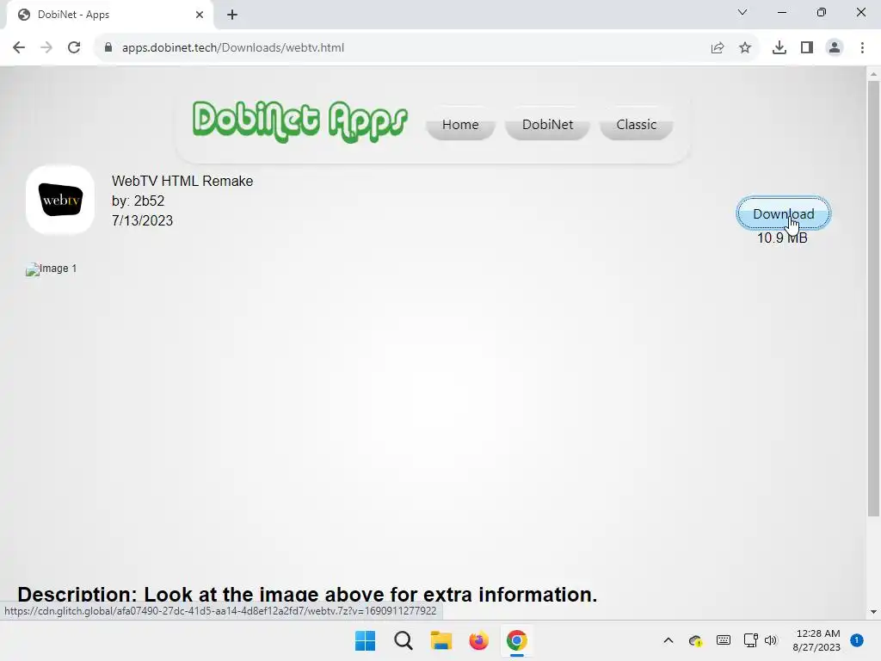Open the OneDrive cloud tray icon

tap(695, 640)
